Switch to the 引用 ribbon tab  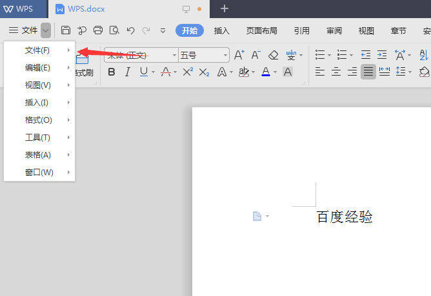point(302,30)
